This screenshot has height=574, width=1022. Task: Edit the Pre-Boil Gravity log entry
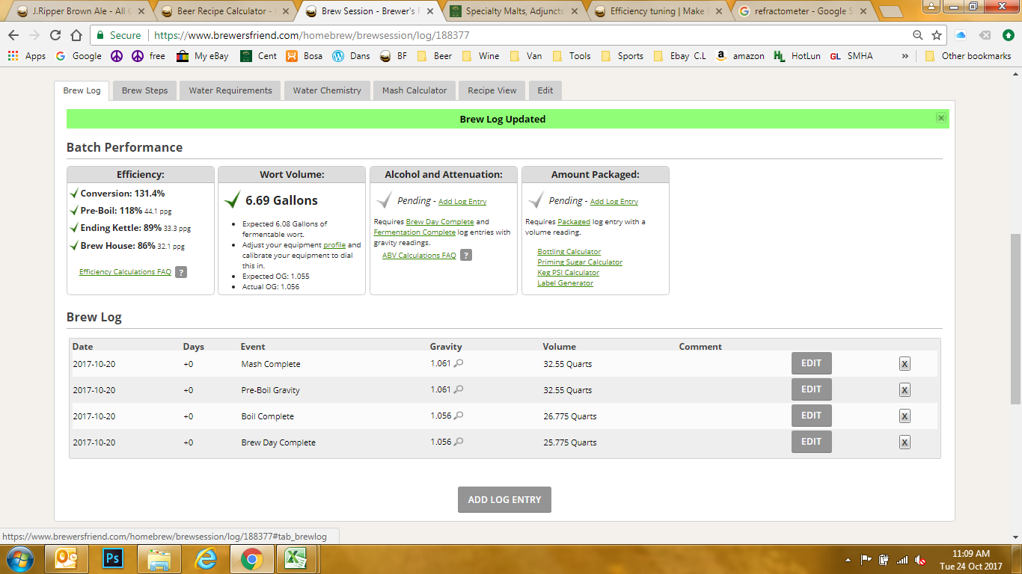[812, 389]
